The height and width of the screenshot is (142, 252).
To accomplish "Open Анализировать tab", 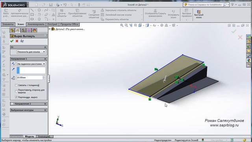I will (x=36, y=24).
